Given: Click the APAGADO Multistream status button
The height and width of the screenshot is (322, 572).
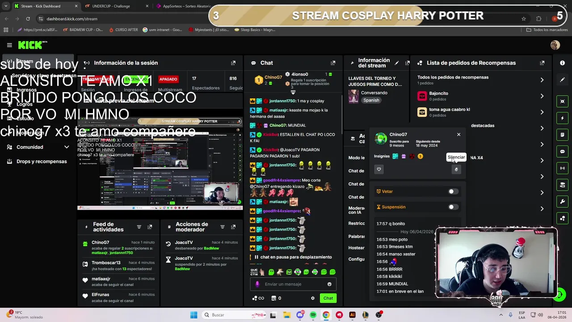Looking at the screenshot, I should coord(168,79).
